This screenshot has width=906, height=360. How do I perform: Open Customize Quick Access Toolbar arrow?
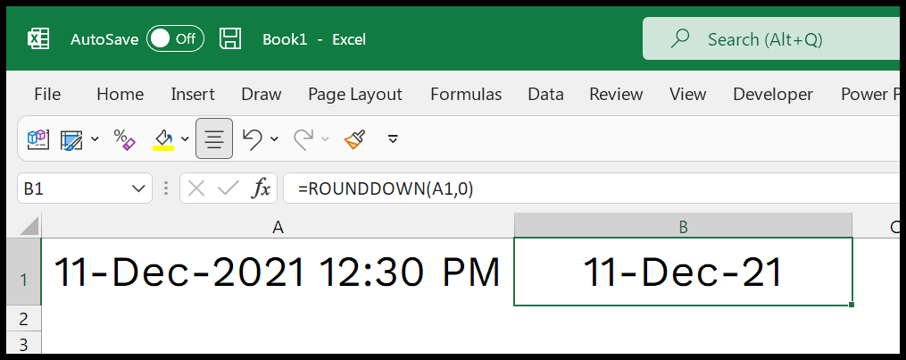(393, 138)
